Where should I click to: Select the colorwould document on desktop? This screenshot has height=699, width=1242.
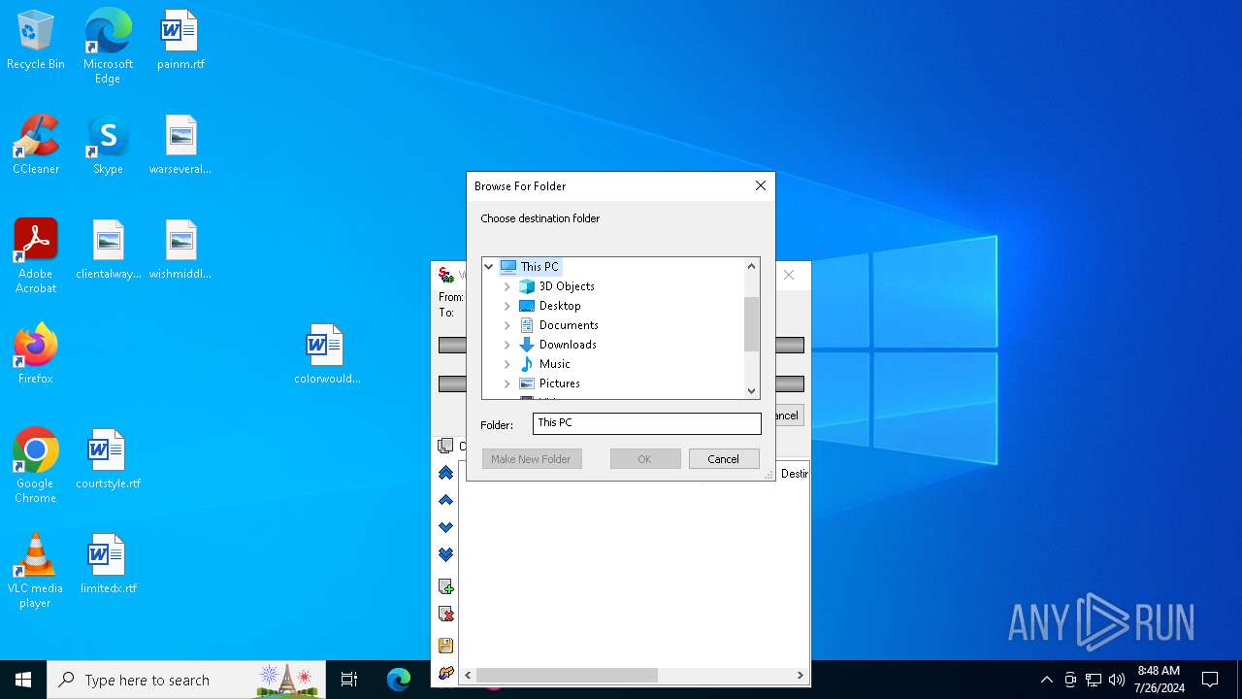coord(326,354)
